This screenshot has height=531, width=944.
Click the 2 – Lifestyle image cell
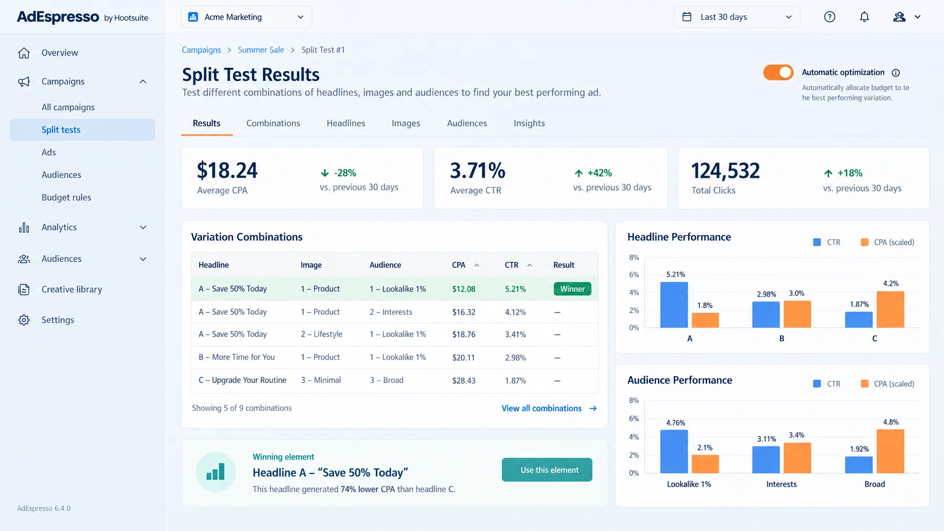[321, 335]
